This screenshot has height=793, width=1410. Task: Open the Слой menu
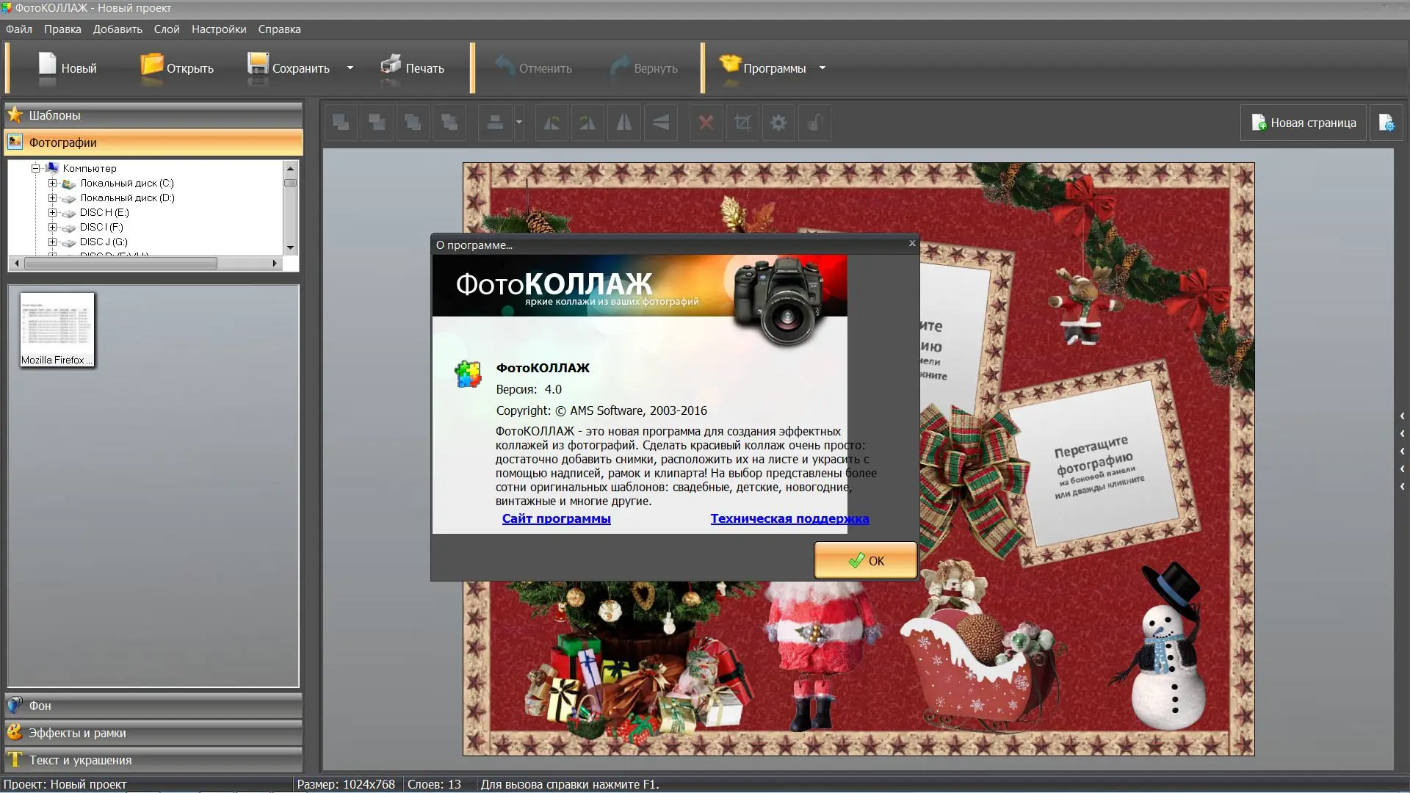coord(167,29)
